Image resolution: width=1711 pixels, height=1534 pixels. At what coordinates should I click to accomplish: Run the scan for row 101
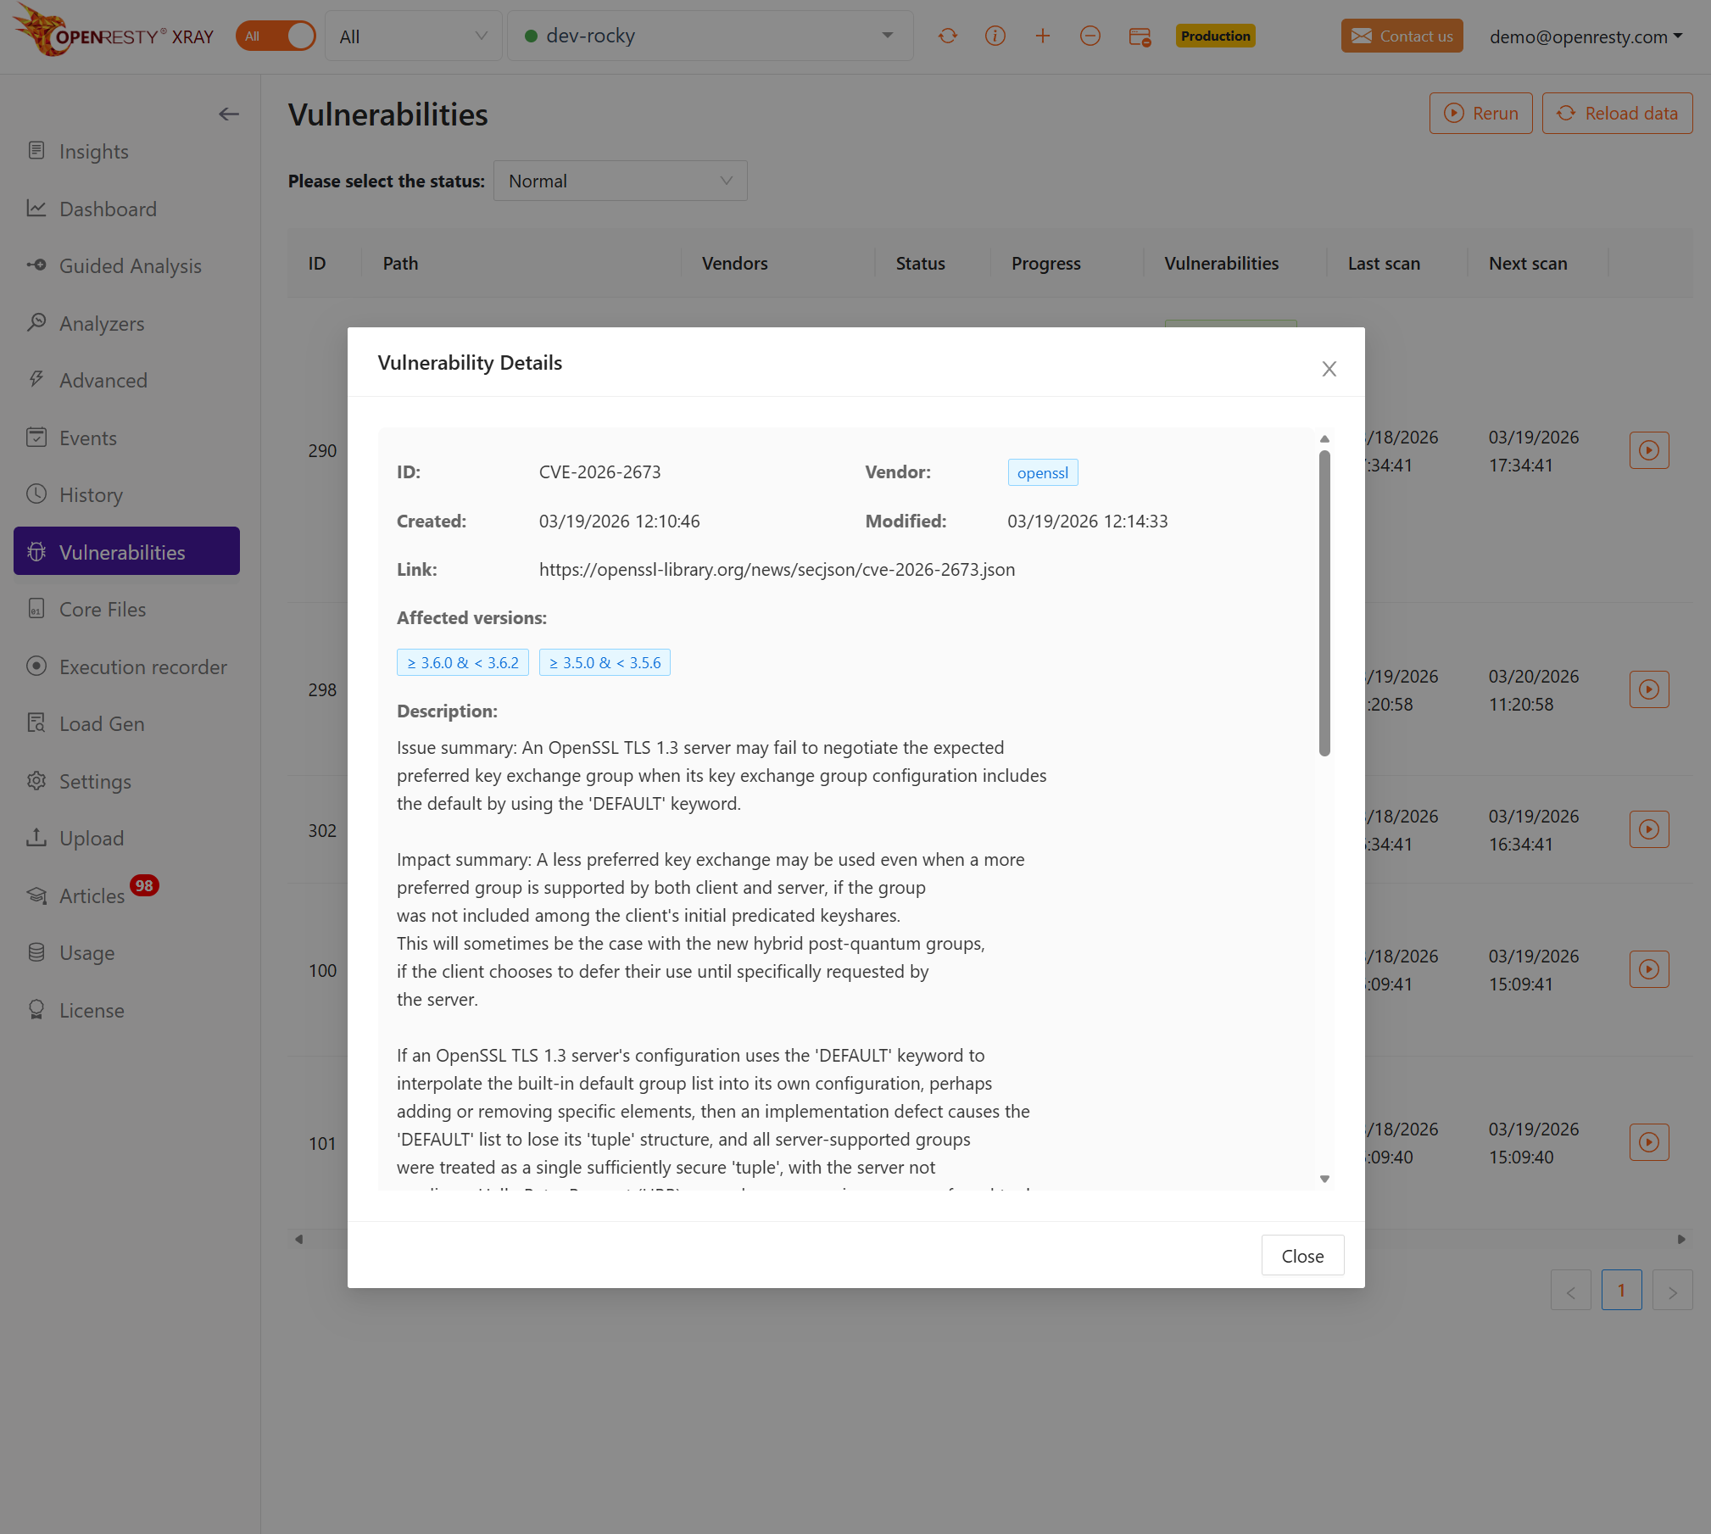point(1648,1142)
